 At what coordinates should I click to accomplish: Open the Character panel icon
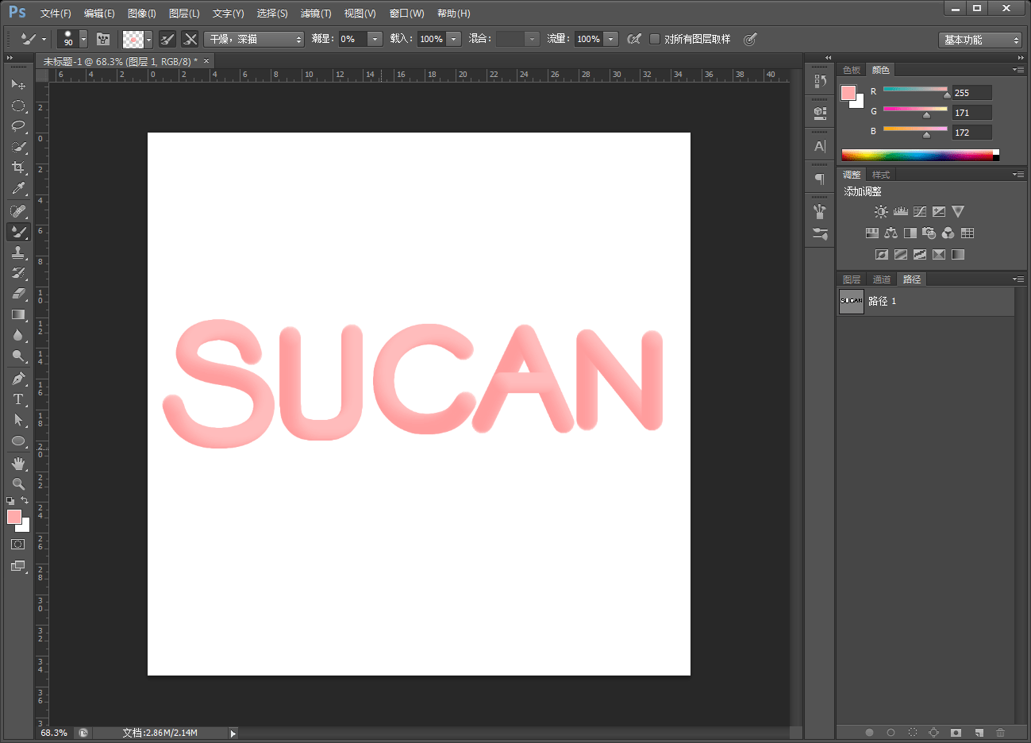820,146
